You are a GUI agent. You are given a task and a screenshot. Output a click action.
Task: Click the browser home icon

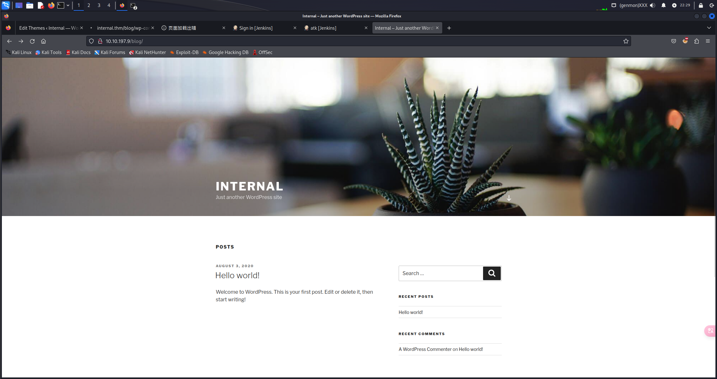[x=44, y=41]
